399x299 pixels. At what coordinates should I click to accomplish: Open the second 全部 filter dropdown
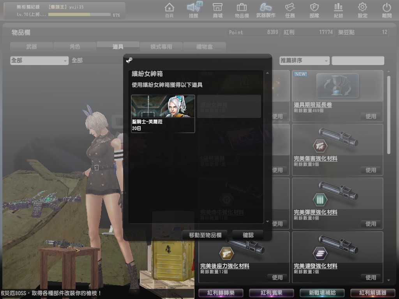click(97, 60)
